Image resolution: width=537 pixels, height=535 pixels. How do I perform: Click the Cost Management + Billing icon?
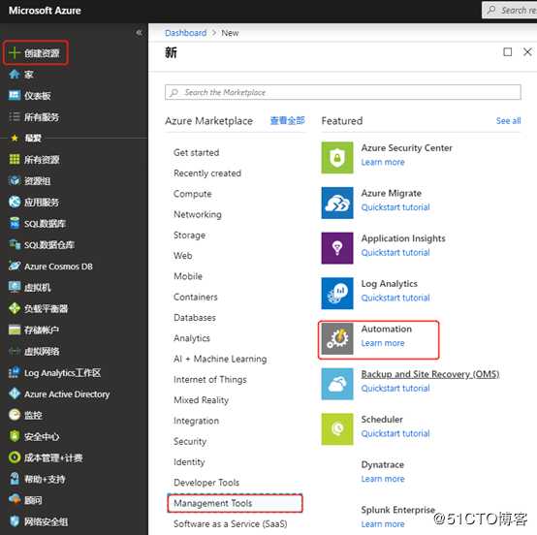click(x=15, y=457)
